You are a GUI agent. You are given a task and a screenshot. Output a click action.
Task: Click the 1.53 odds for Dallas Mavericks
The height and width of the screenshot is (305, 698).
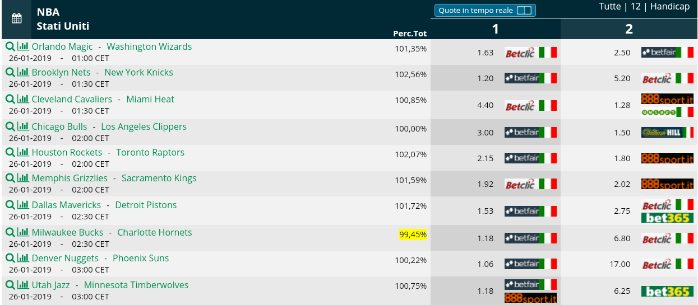pyautogui.click(x=486, y=211)
